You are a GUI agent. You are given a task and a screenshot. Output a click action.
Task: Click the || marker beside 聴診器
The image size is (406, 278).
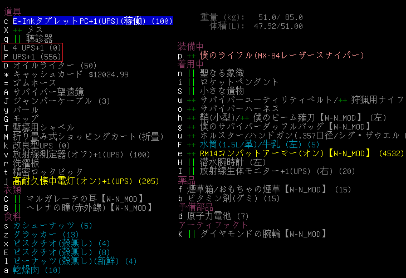click(x=17, y=38)
